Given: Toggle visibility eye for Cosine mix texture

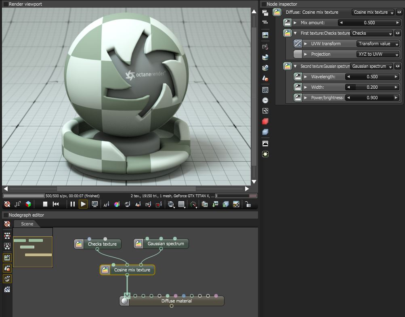Looking at the screenshot, I should [x=398, y=12].
